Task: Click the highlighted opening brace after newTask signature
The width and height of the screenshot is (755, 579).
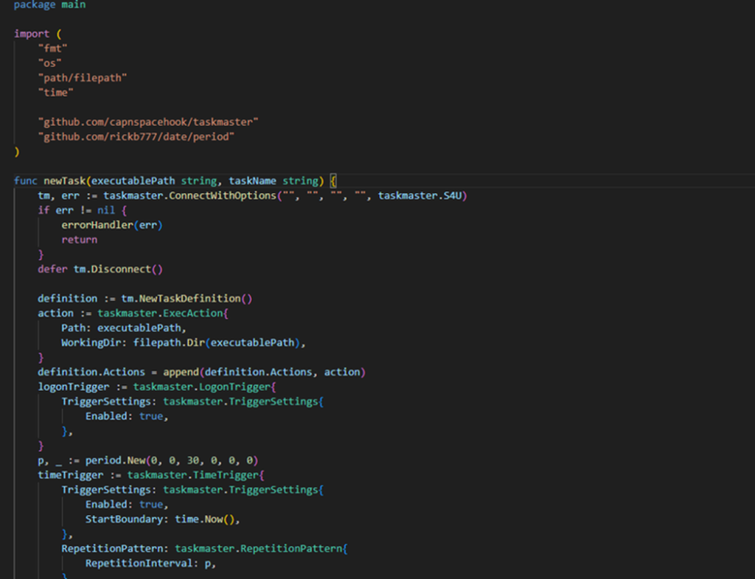Action: (x=333, y=180)
